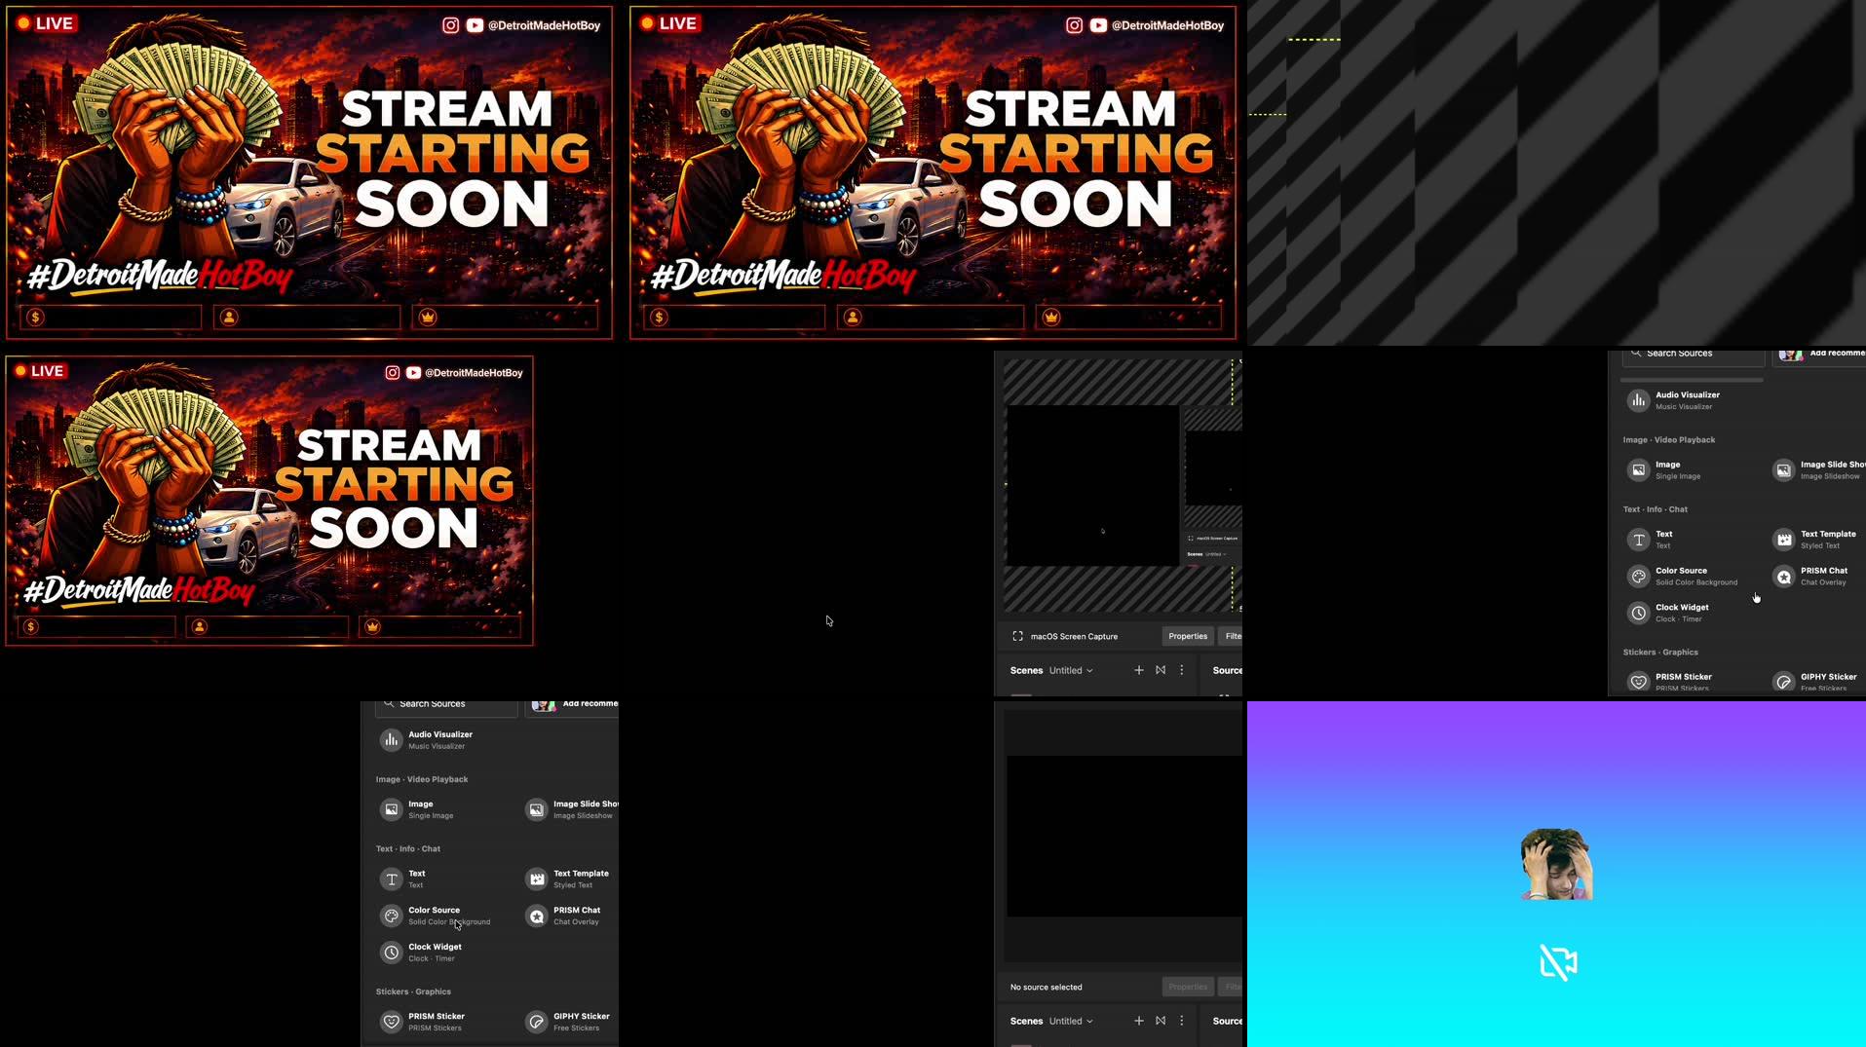Select smaller Stream Starting Soon image, second row
1866x1047 pixels.
(x=269, y=501)
